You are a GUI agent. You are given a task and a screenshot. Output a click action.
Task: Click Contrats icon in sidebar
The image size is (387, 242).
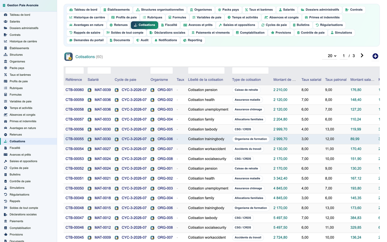[x=5, y=35]
